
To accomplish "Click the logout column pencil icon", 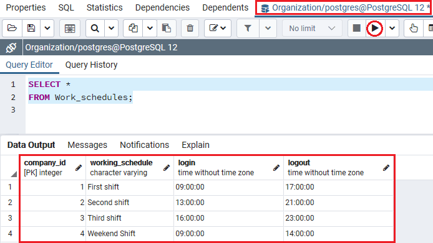I will tap(386, 168).
